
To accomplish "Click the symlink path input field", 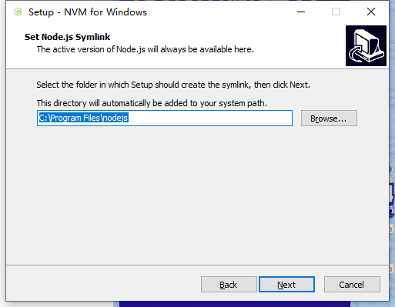I will (x=165, y=118).
